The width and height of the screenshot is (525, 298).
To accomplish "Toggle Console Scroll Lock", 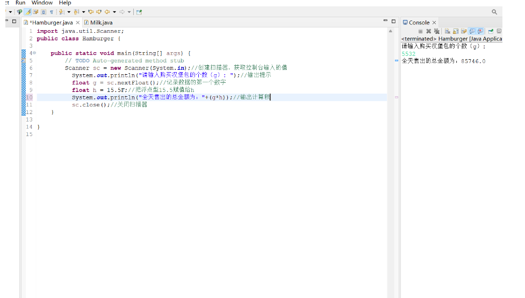I will 456,31.
